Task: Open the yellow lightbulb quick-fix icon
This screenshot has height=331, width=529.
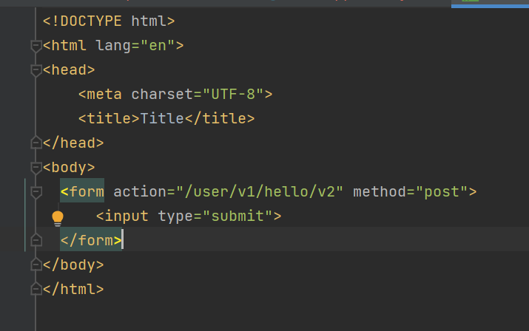Action: (x=58, y=219)
